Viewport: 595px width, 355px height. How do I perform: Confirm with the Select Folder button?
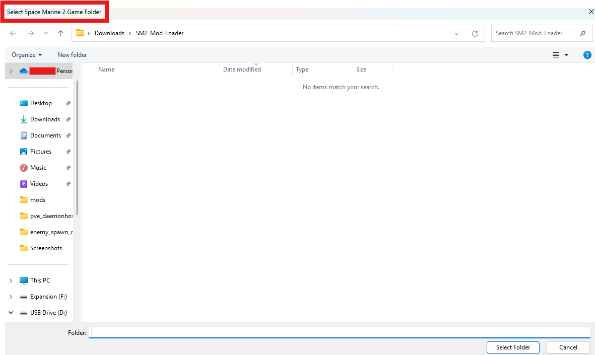coord(513,347)
